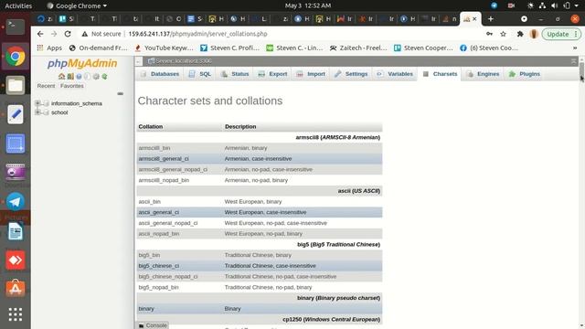This screenshot has width=585, height=329.
Task: Switch to the Databases tab
Action: pyautogui.click(x=160, y=74)
